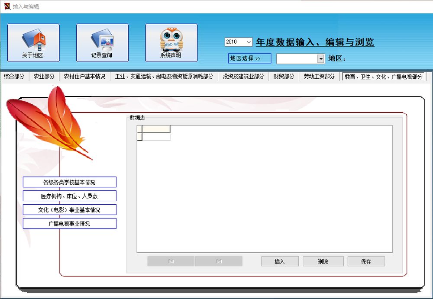Click the 数据表 group label

point(137,118)
